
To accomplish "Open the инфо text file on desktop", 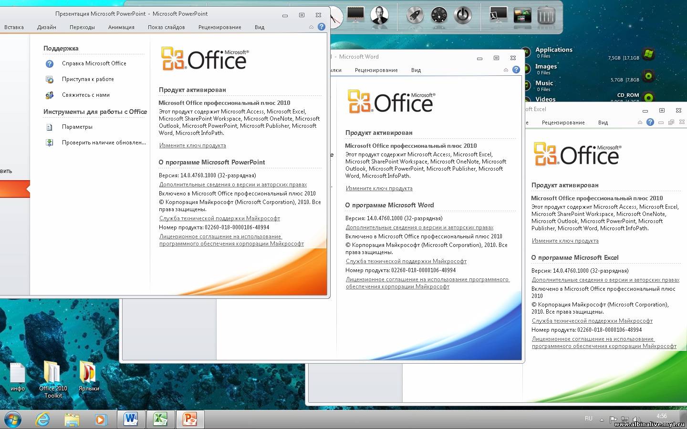I will click(18, 377).
